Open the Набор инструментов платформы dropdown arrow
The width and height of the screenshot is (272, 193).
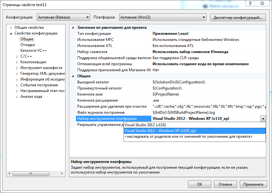(264, 119)
